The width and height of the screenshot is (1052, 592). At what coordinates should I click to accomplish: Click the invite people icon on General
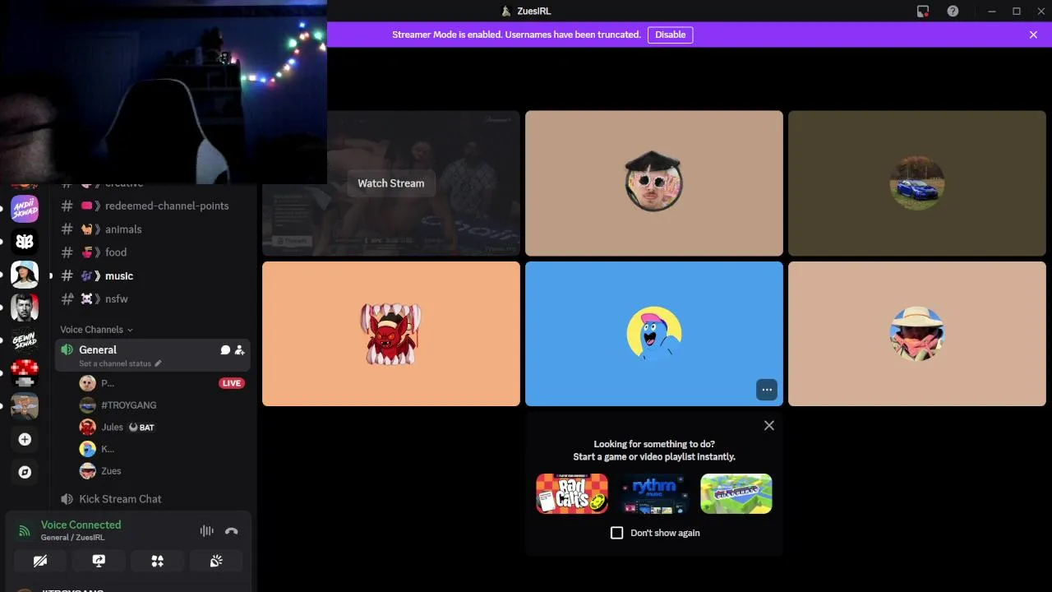click(239, 350)
